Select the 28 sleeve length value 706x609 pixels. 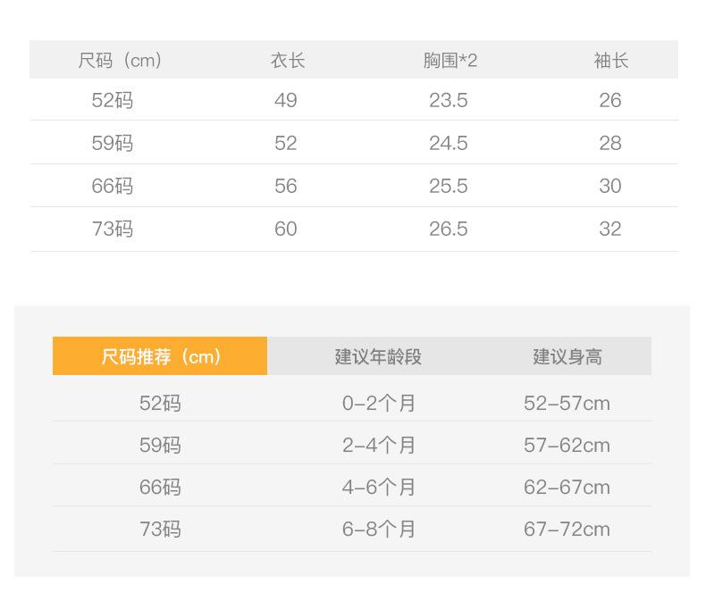click(610, 143)
